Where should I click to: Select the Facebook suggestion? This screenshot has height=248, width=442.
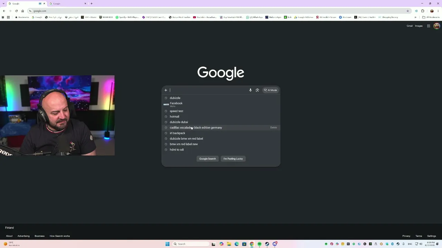click(x=221, y=104)
